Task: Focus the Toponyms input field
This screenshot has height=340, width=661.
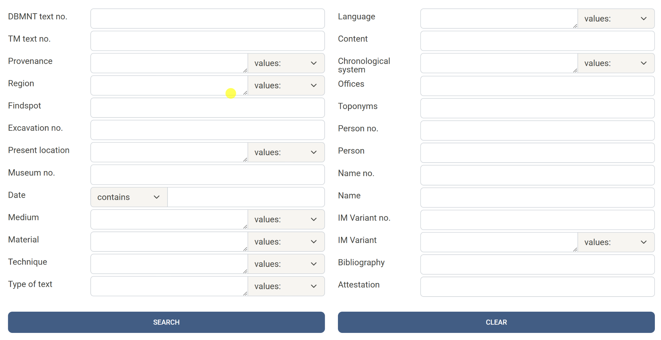Action: 537,109
